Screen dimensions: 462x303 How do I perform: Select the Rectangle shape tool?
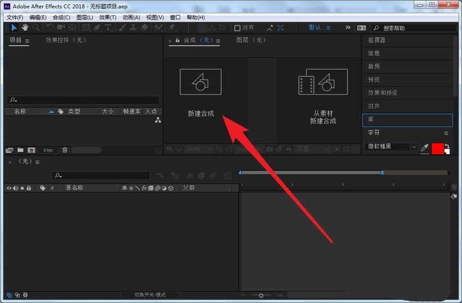pos(86,28)
